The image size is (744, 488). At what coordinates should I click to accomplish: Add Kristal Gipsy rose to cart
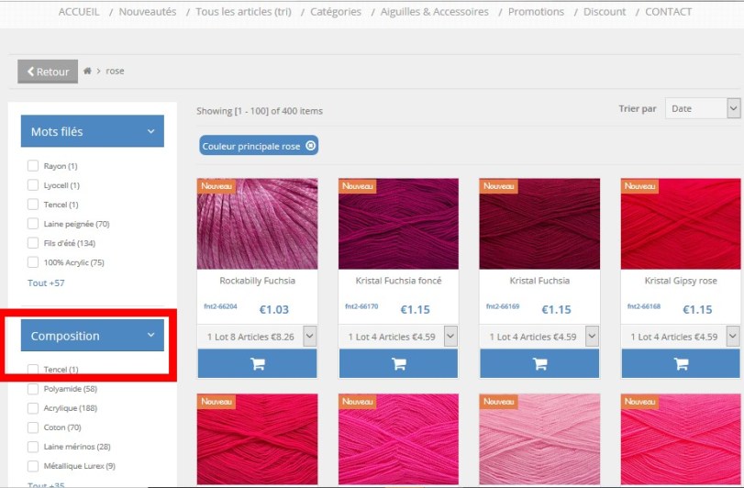coord(681,363)
